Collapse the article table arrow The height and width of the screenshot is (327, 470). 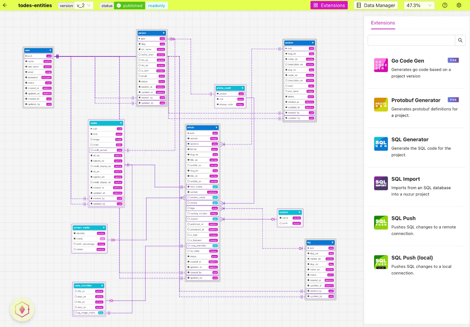(217, 127)
